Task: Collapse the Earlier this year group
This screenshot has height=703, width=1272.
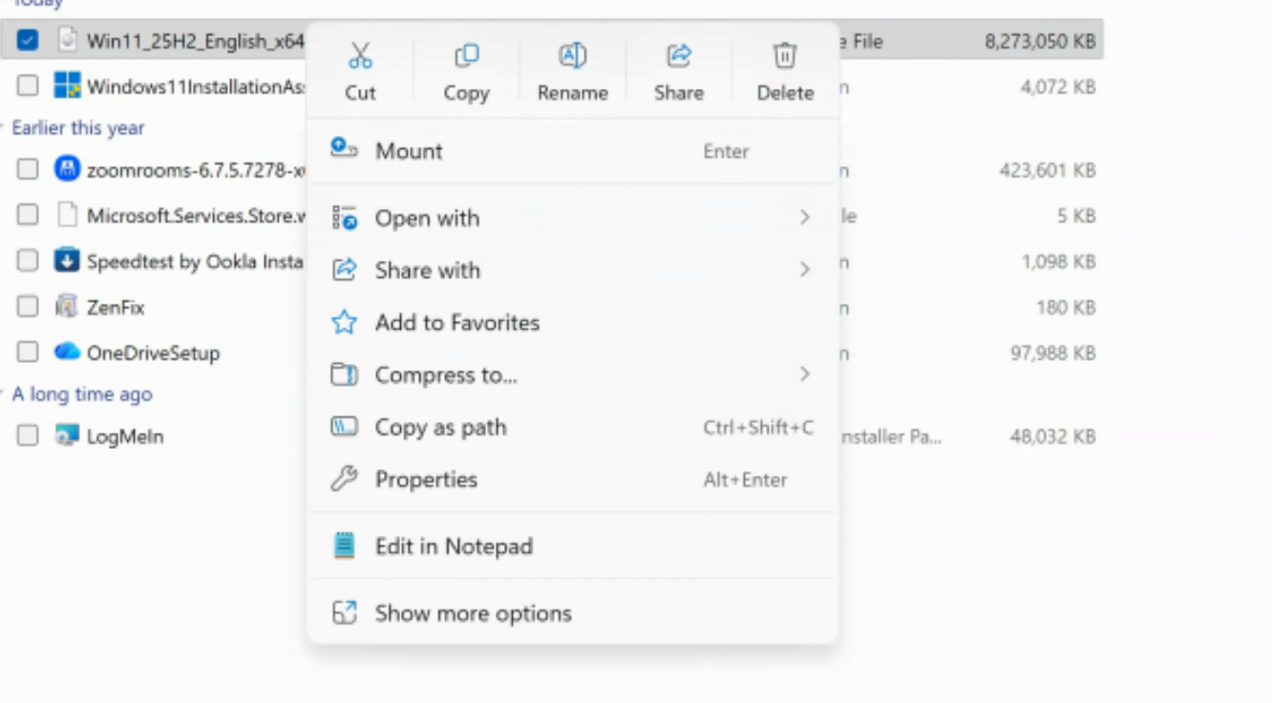Action: coord(4,128)
